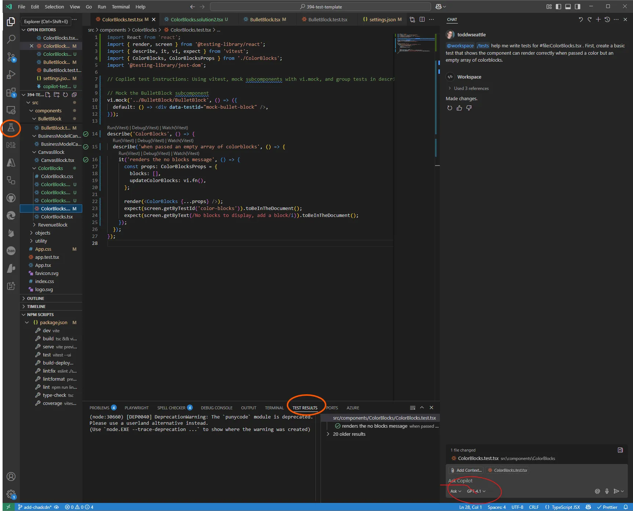Give a thumbs up to the Copilot response

point(459,108)
